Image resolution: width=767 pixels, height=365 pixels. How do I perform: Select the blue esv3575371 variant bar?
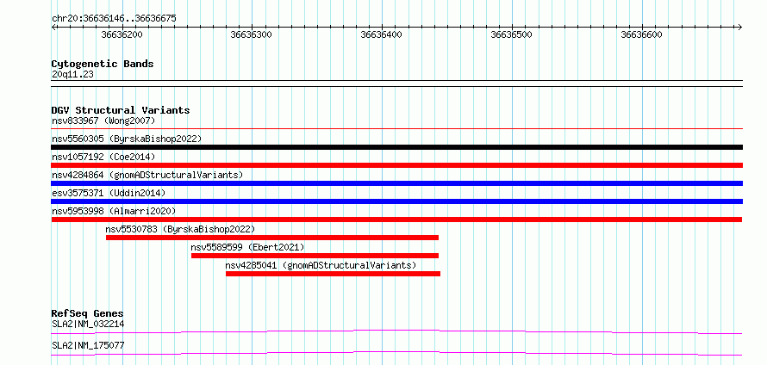(396, 201)
